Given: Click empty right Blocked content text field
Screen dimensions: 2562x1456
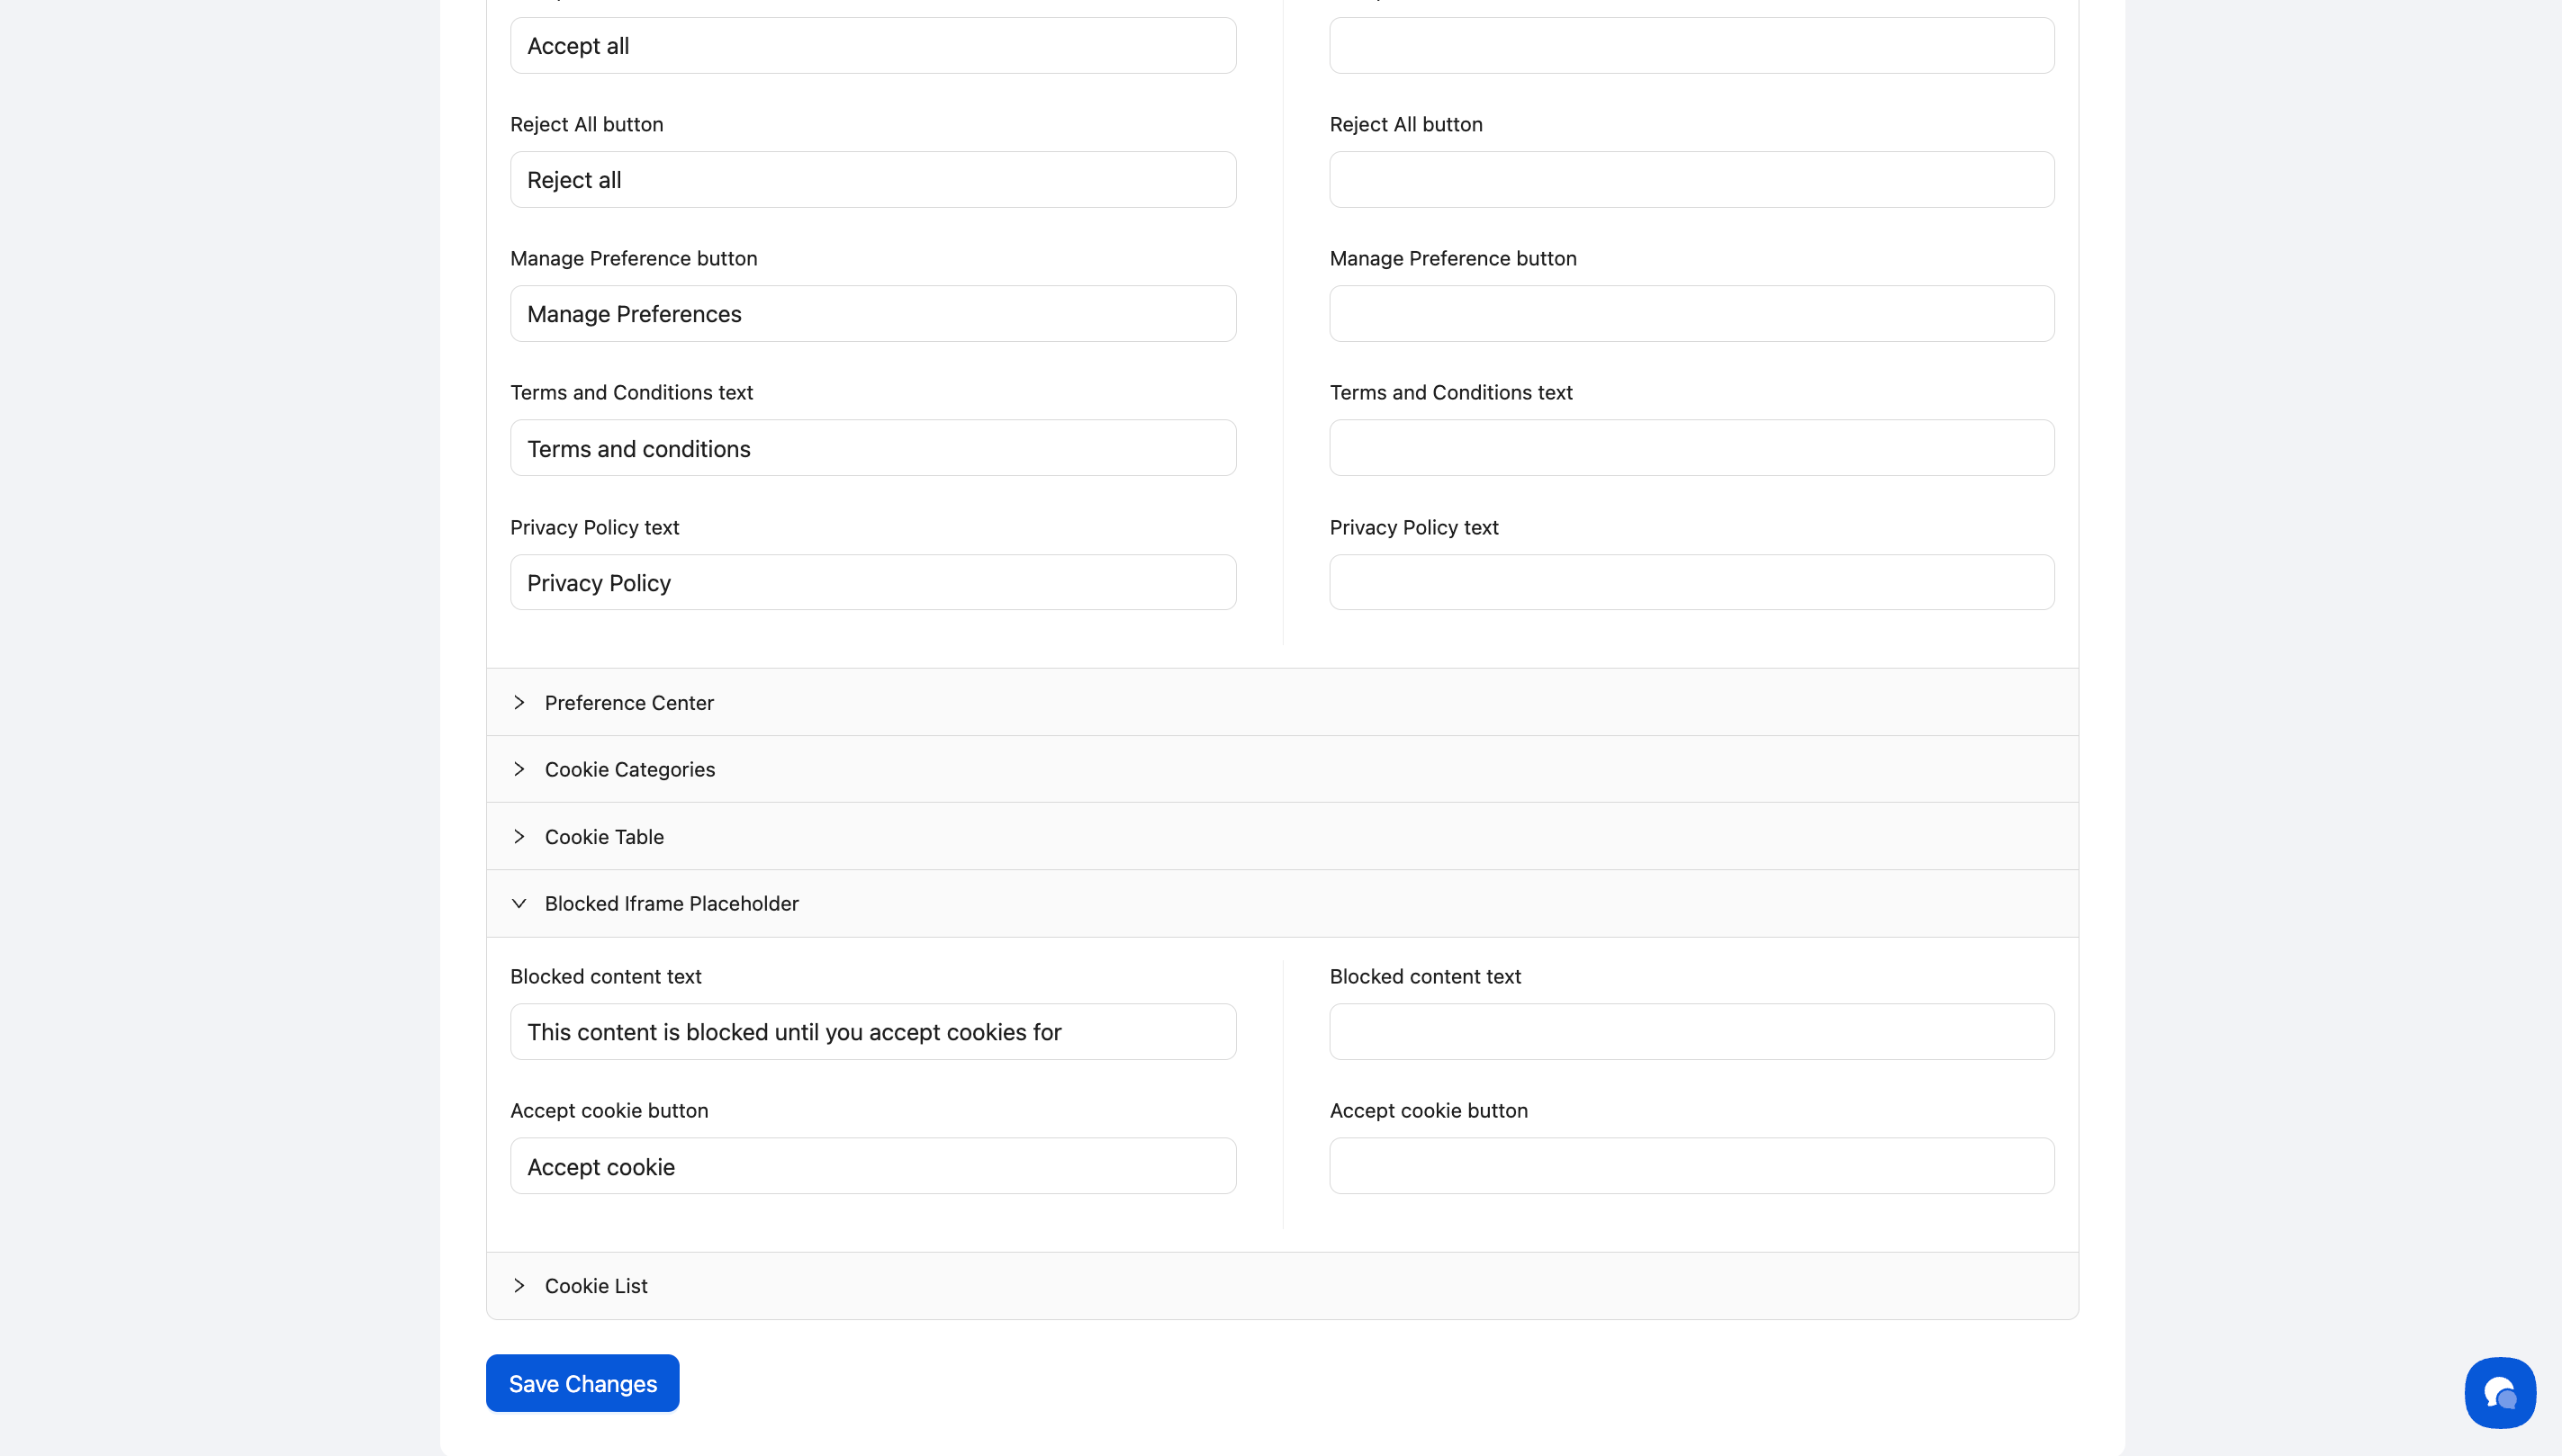Looking at the screenshot, I should pyautogui.click(x=1691, y=1032).
